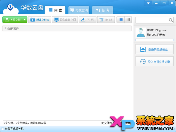Click the storage usage progress bar
Screen dimensions: 176x132
tap(155, 40)
